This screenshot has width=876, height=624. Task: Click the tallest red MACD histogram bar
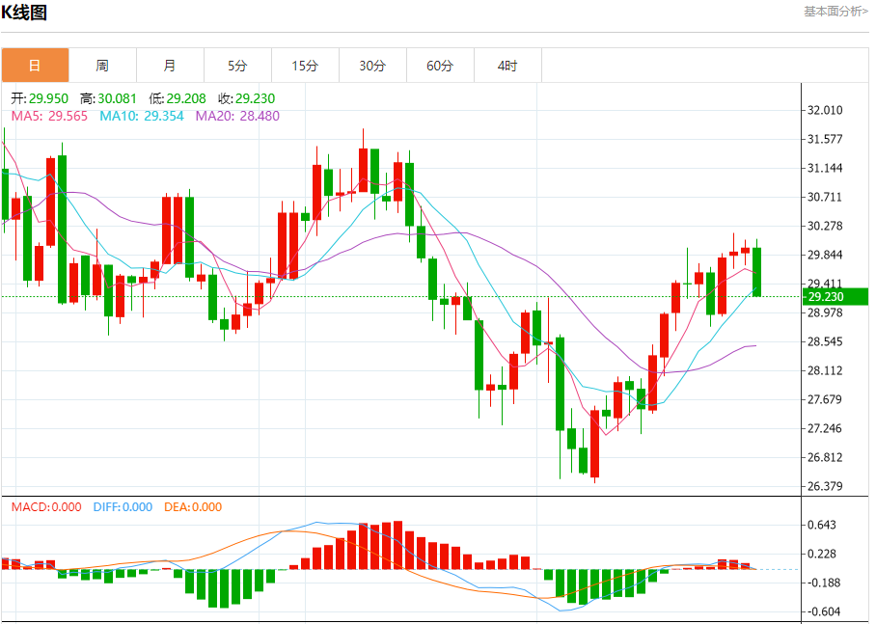coord(397,545)
